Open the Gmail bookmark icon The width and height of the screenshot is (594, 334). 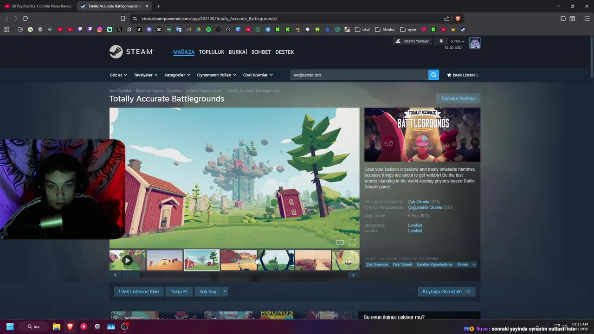pos(188,29)
